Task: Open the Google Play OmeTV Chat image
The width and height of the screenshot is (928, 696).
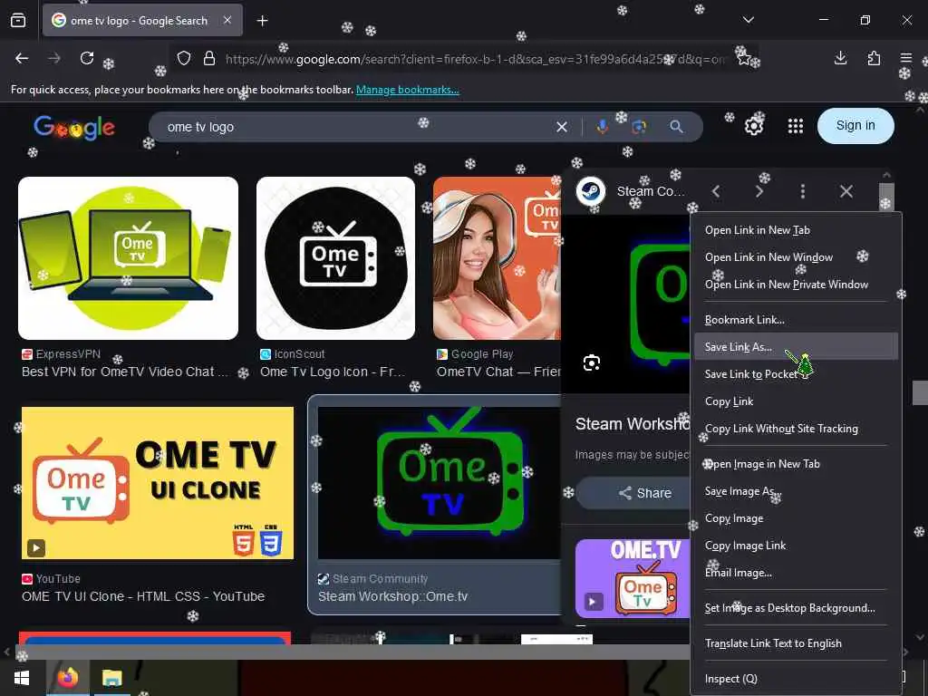Action: tap(497, 258)
